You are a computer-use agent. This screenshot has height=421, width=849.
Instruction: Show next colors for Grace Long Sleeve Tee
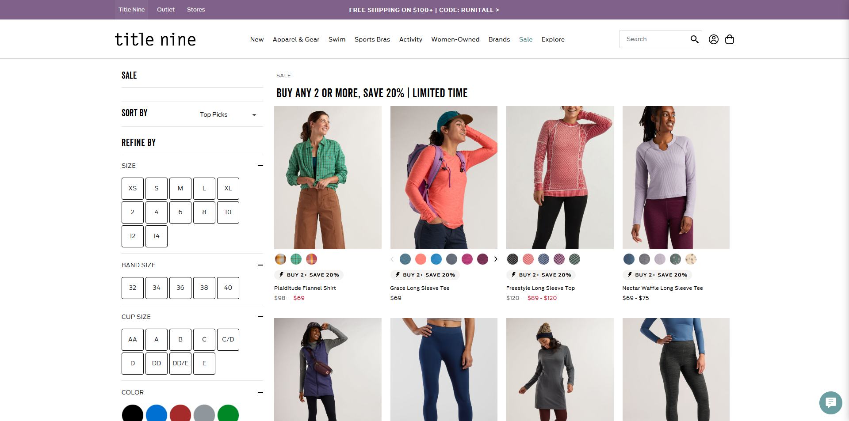(496, 259)
